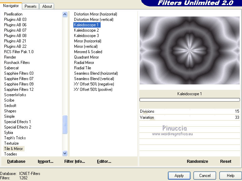Screen dimensions: 242x181
Task: Click the category list scrollbar thumb
Action: tap(65, 124)
